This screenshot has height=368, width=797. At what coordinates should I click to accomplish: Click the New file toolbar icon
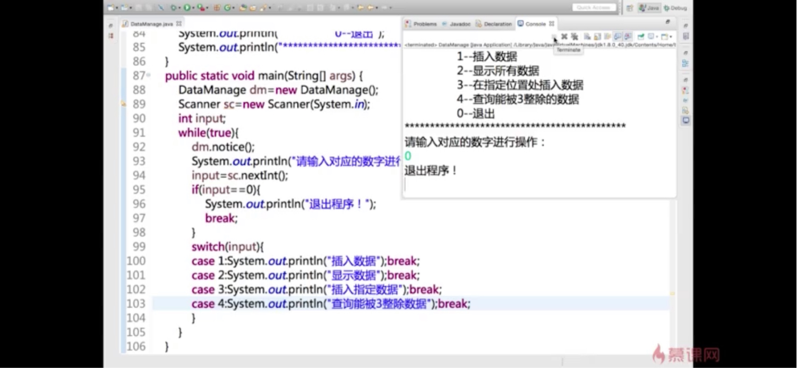point(110,8)
